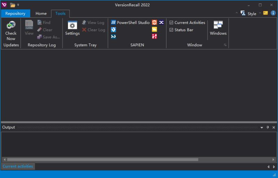Maximize the VersionRecall window
Image resolution: width=278 pixels, height=178 pixels.
click(260, 5)
